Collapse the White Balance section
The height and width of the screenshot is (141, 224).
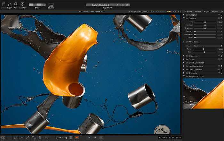point(184,42)
